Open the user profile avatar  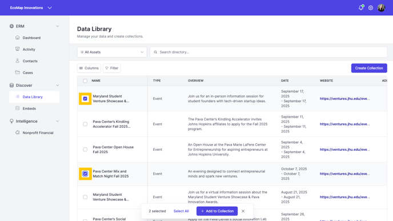[x=381, y=8]
